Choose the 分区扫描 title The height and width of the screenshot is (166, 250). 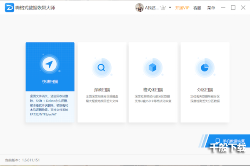point(205,90)
